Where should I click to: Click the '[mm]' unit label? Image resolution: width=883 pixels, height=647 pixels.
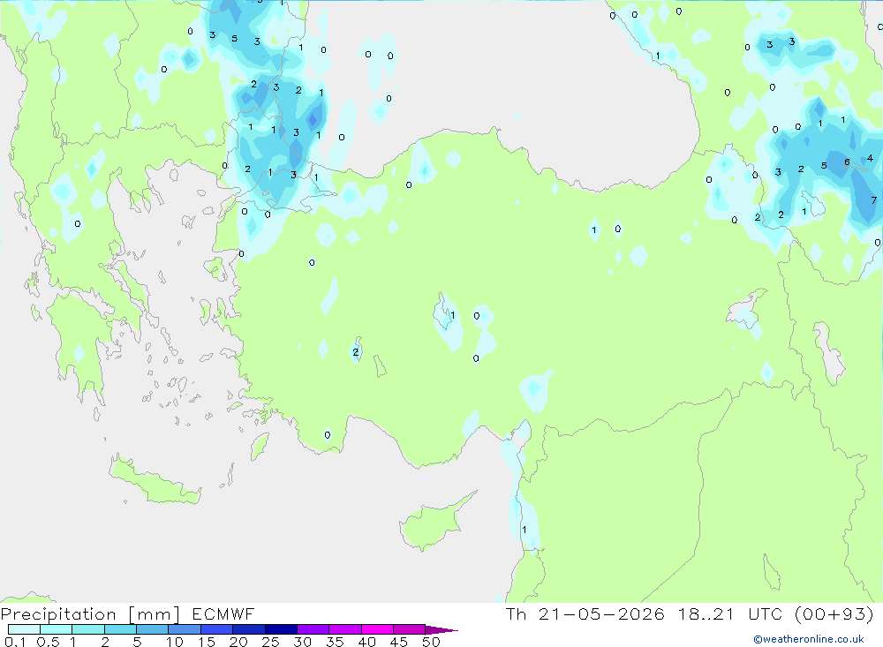[154, 614]
